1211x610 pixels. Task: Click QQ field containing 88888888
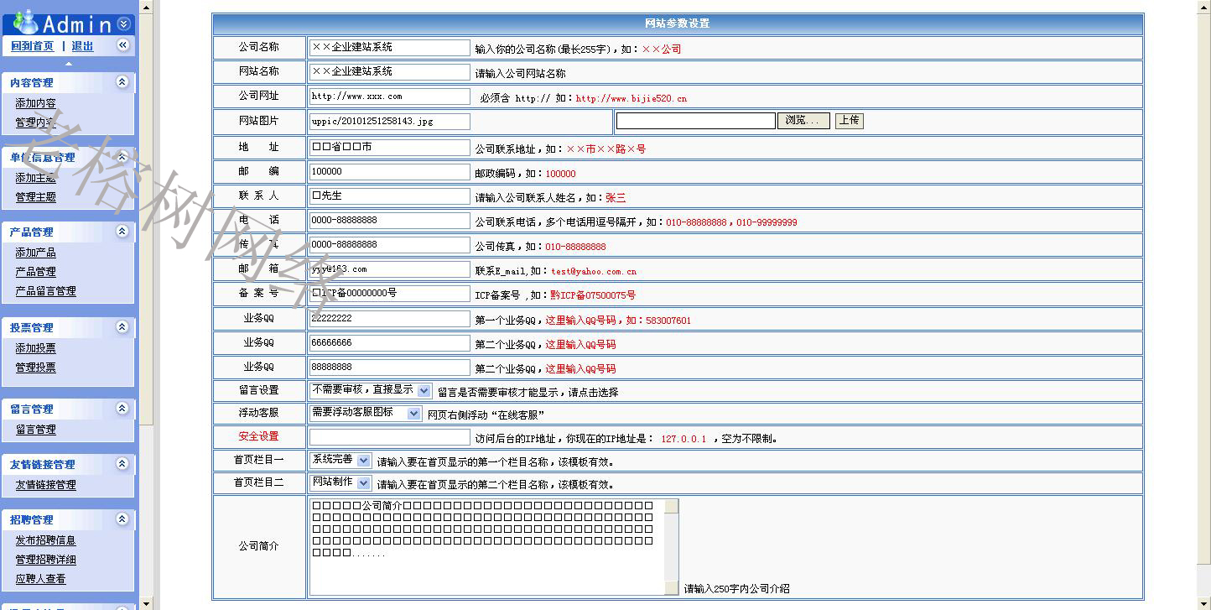[x=389, y=368]
